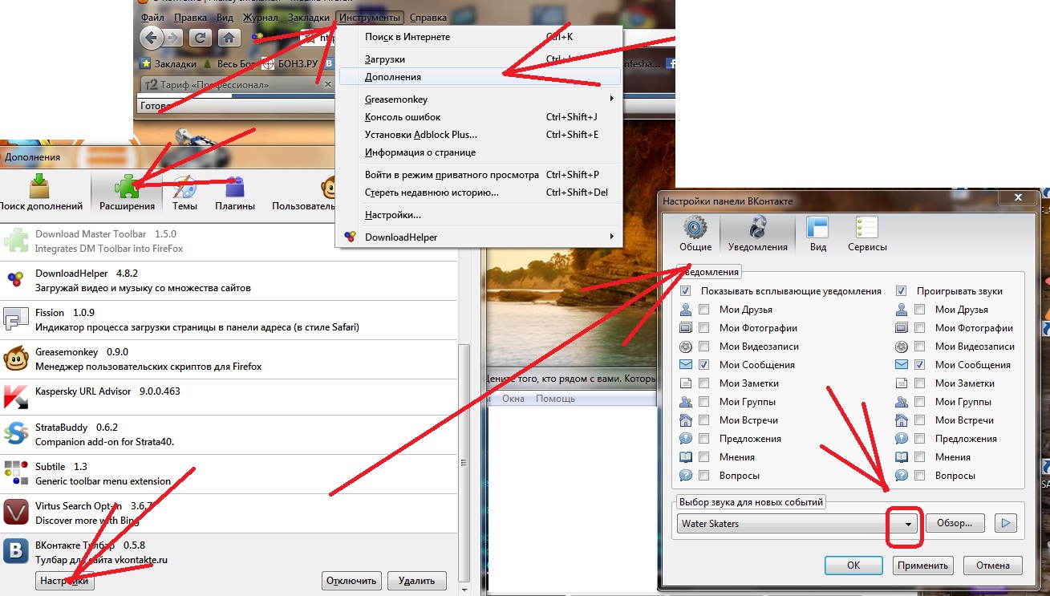Screen dimensions: 1050x596
Task: Open the Закладки menu in menu bar
Action: pyautogui.click(x=308, y=18)
